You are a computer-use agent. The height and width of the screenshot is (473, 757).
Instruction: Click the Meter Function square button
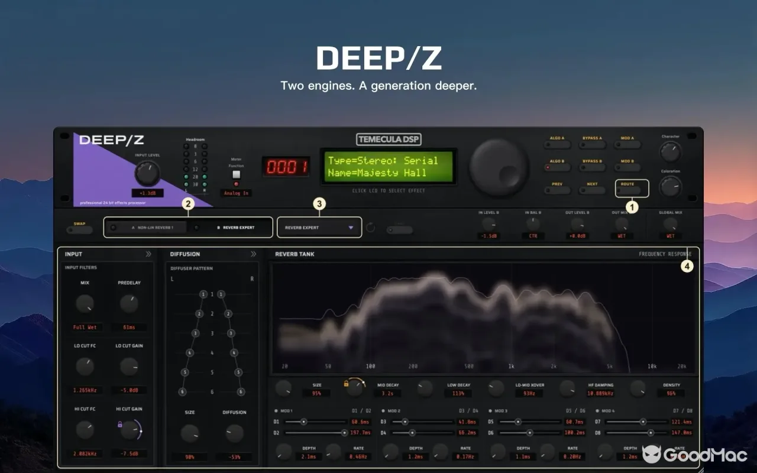click(237, 174)
